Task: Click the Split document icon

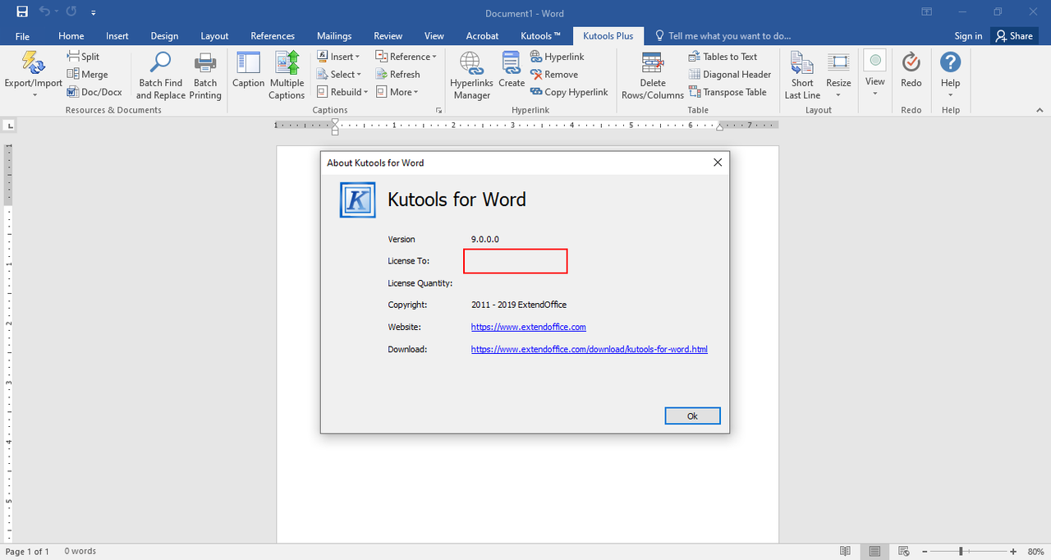Action: tap(73, 57)
